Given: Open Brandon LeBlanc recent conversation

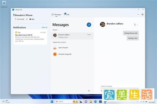Looking at the screenshot, I should tap(72, 36).
